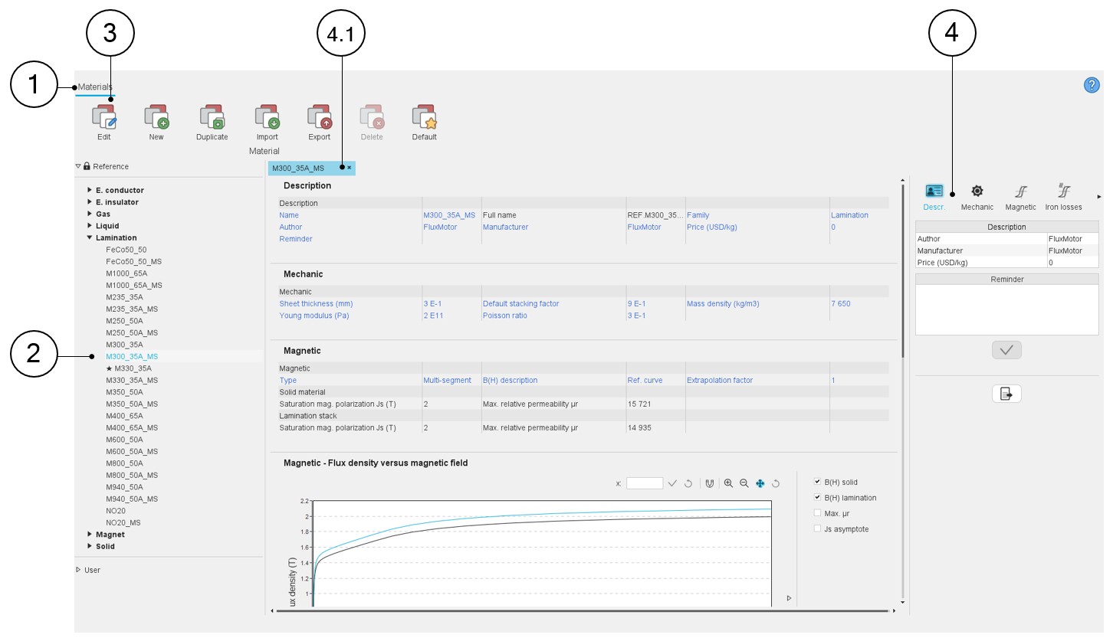Select M330_35A_MS in the material list

coord(132,380)
